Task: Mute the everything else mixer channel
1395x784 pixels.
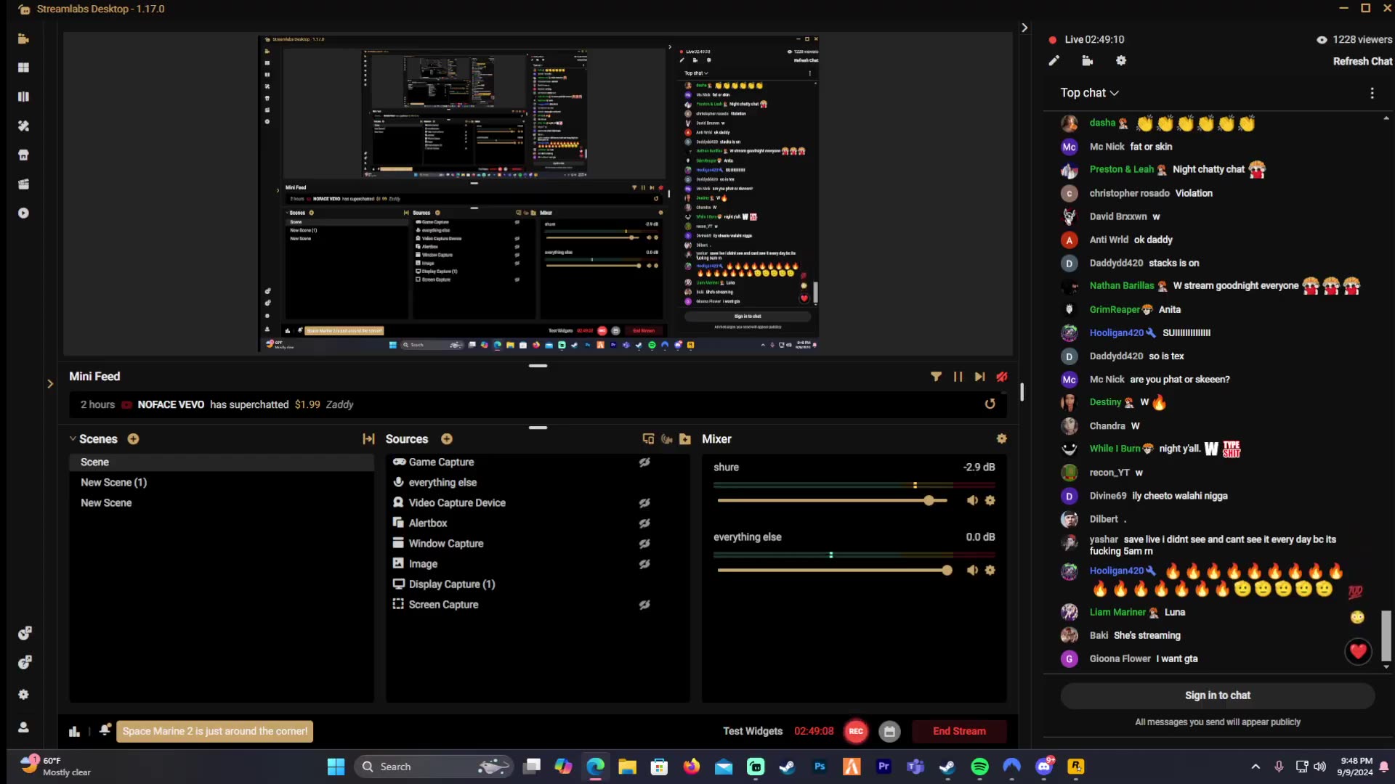Action: click(972, 570)
